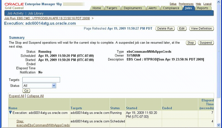This screenshot has width=222, height=128.
Task: Open Job Library subtab
Action: pos(36,13)
